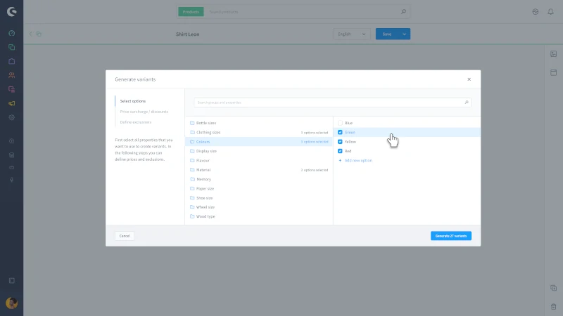Switch to the Define exclusions step
This screenshot has height=316, width=563.
click(136, 122)
